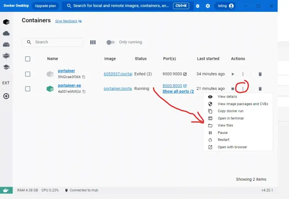Screen dimensions: 289x199
Task: Delete the portainer container
Action: point(260,74)
